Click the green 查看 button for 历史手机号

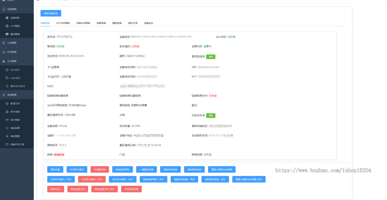point(211,115)
